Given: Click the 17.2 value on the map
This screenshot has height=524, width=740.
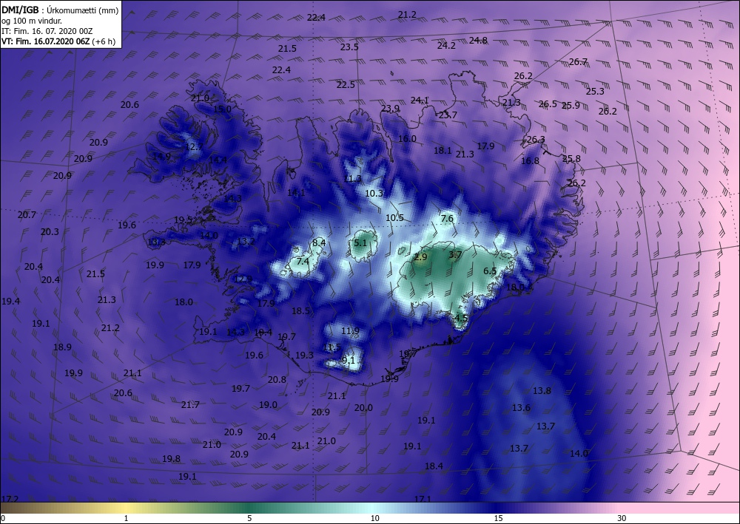Looking at the screenshot, I should (10, 499).
